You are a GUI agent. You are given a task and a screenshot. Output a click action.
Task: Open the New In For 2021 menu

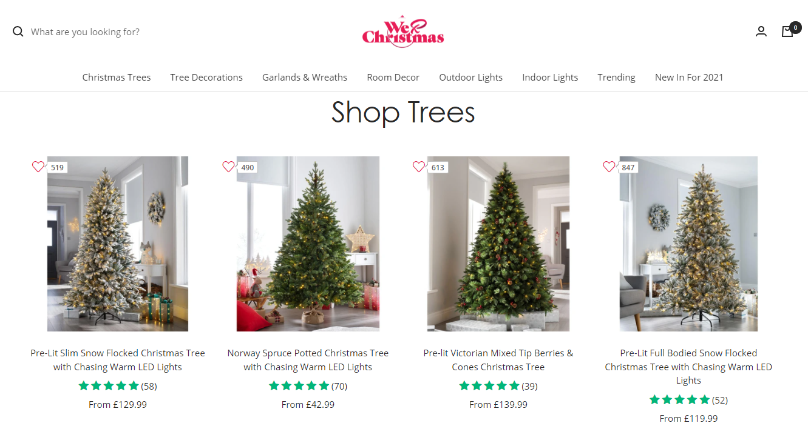[x=689, y=77]
